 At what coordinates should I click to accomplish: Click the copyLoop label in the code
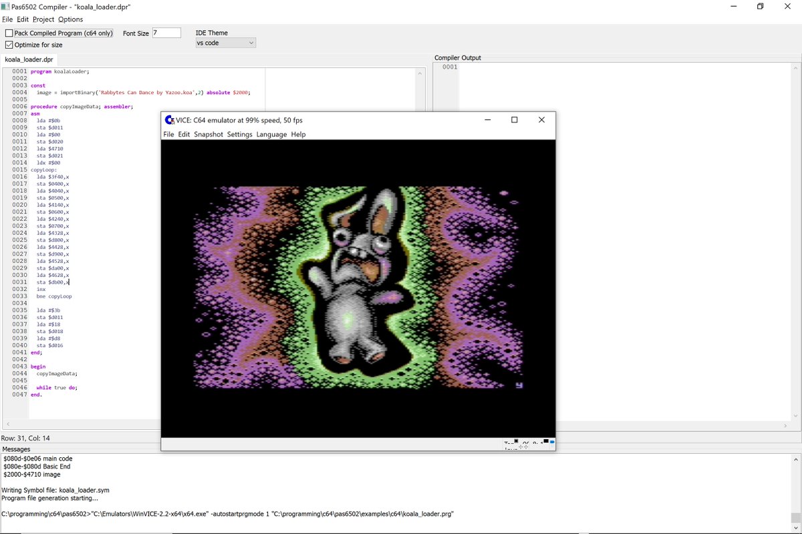point(42,170)
